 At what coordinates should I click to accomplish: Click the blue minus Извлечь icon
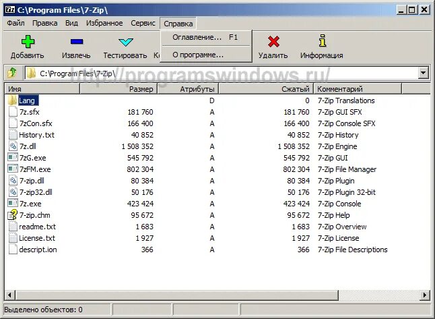[77, 42]
